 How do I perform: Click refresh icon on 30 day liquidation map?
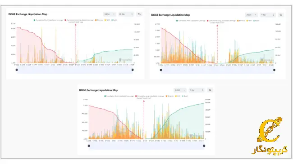coord(139,14)
